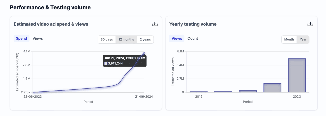Image resolution: width=326 pixels, height=116 pixels.
Task: Open the Views tab in the ad spend card
Action: point(38,39)
